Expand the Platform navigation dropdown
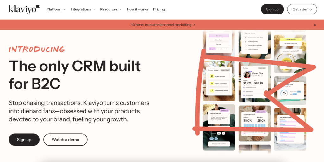The height and width of the screenshot is (162, 324). (x=56, y=9)
